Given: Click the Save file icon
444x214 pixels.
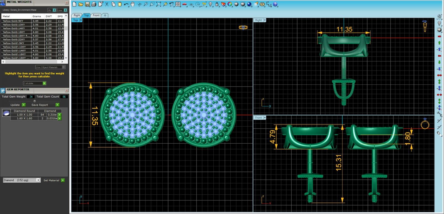Looking at the screenshot, I should tap(87, 4).
